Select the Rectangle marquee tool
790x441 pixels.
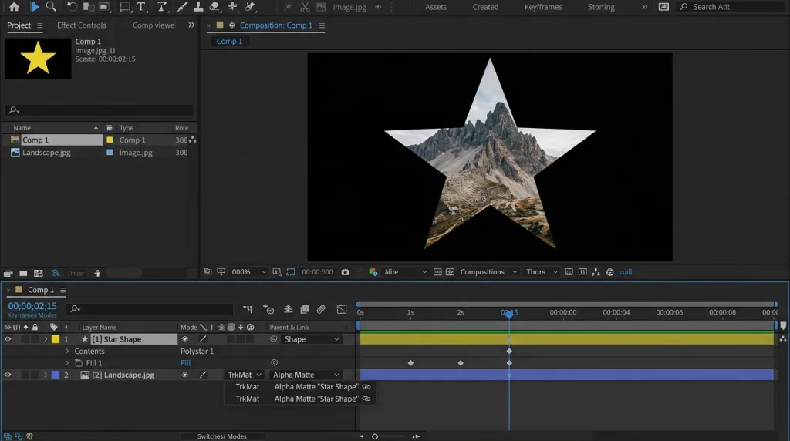125,6
